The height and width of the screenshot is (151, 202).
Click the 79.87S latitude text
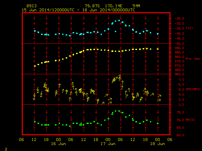pyautogui.click(x=92, y=6)
